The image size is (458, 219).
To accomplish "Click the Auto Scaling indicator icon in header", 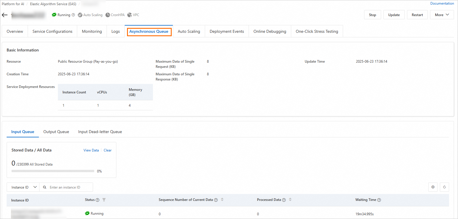I will 80,15.
